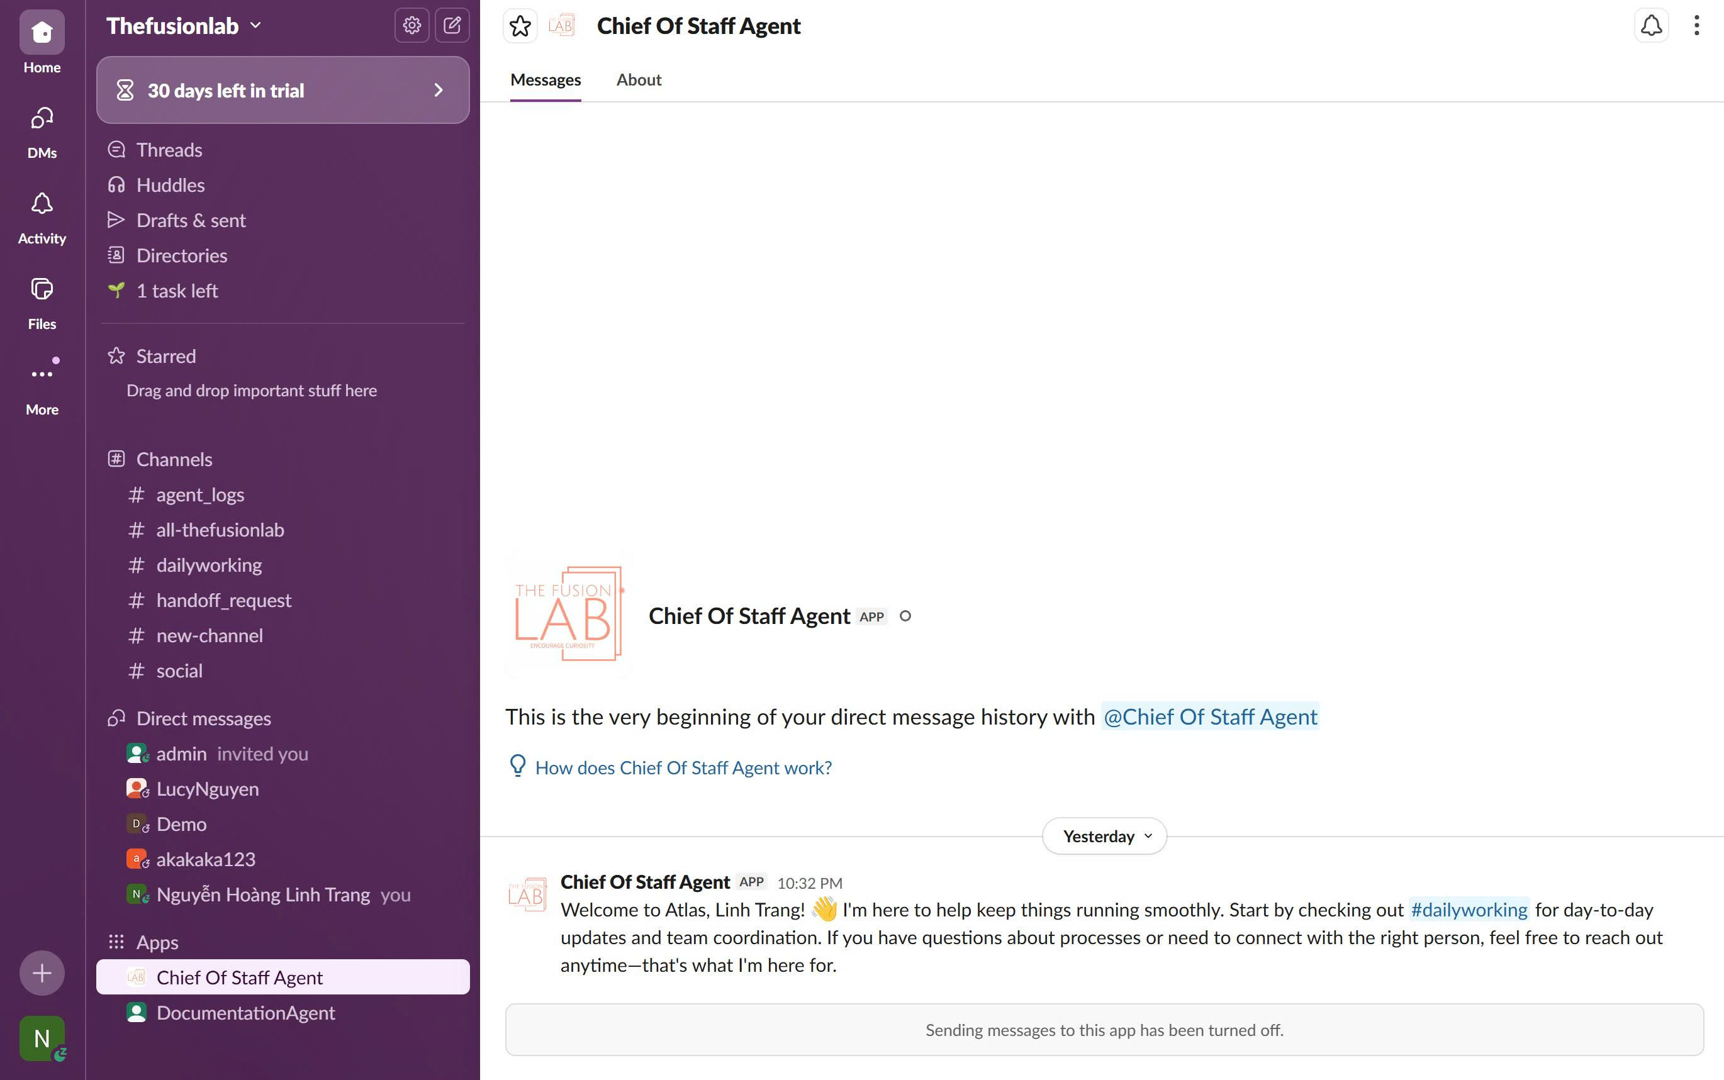Click the @Chief Of Staff Agent mention

coord(1211,716)
